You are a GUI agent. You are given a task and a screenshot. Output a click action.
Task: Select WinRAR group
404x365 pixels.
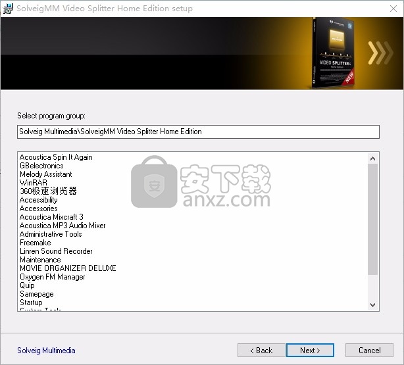[34, 183]
